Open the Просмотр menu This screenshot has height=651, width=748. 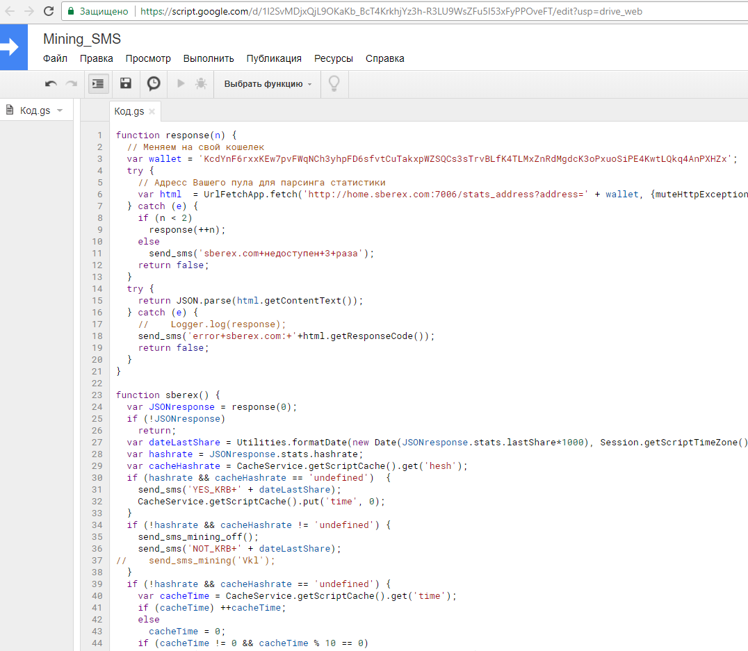(148, 58)
